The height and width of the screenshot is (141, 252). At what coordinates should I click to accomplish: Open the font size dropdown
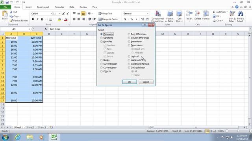click(x=59, y=14)
